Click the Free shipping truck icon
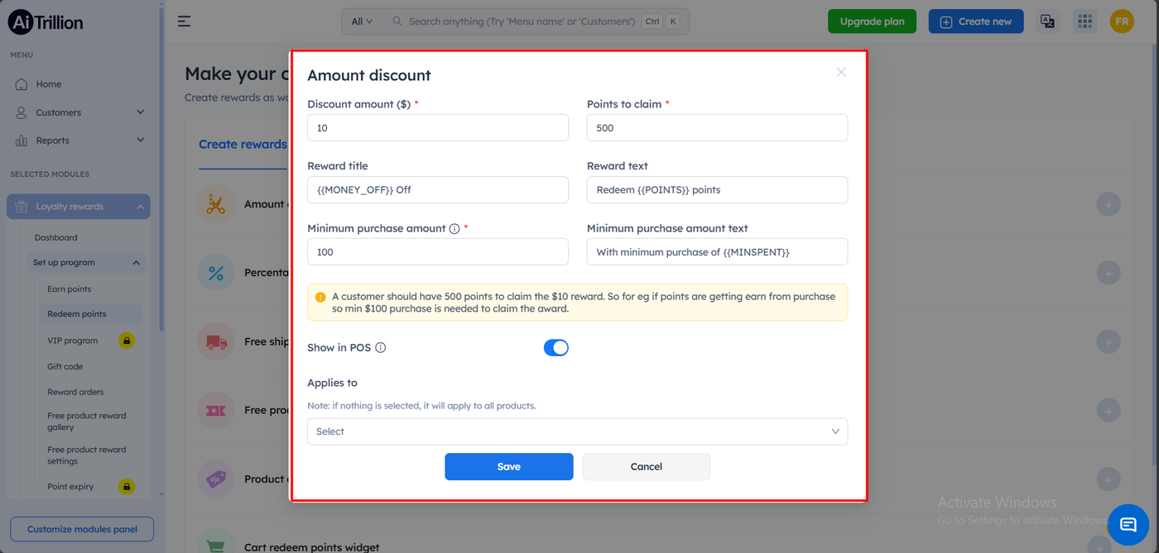Screen dimensions: 1159x553 (x=216, y=341)
